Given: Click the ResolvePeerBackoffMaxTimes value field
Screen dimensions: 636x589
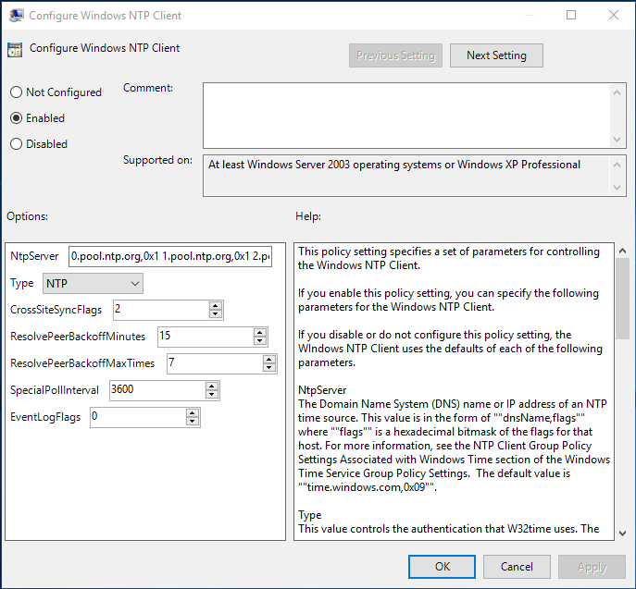Looking at the screenshot, I should [215, 363].
